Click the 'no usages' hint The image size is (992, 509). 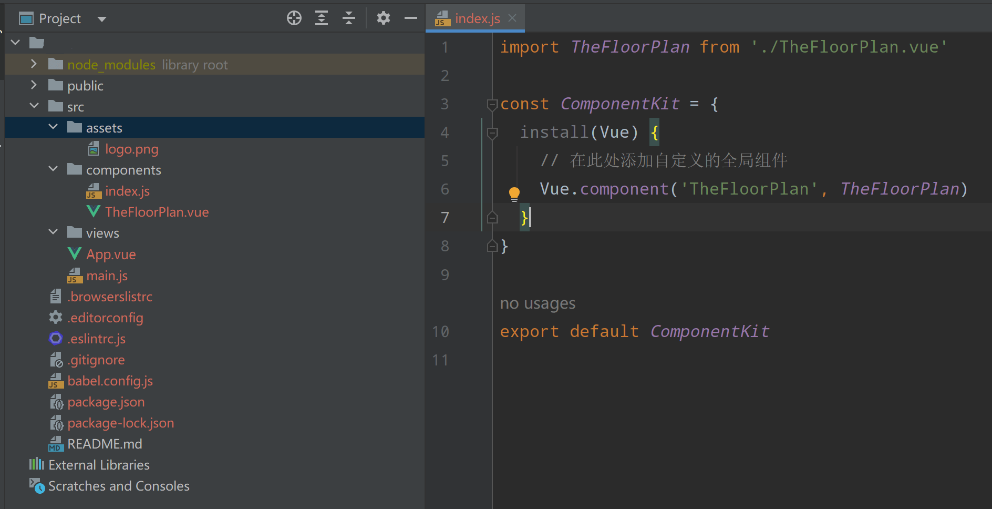[x=538, y=303]
